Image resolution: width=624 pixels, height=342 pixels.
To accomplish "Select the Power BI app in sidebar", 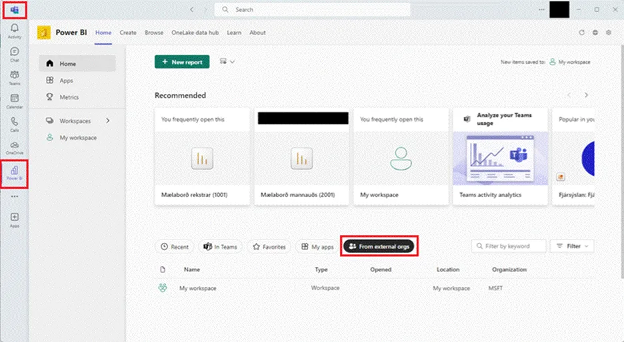I will [14, 173].
